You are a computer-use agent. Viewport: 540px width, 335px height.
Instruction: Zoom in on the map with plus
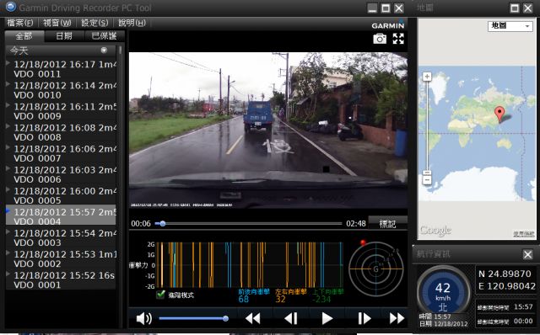[427, 77]
